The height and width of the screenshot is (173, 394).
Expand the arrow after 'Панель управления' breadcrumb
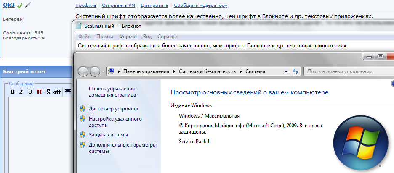pos(174,71)
